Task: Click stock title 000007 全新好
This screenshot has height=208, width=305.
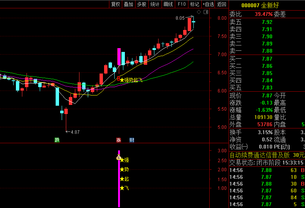Action: [260, 5]
